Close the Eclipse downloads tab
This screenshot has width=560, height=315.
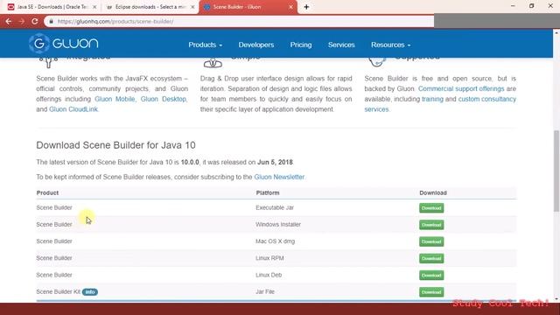click(x=192, y=7)
